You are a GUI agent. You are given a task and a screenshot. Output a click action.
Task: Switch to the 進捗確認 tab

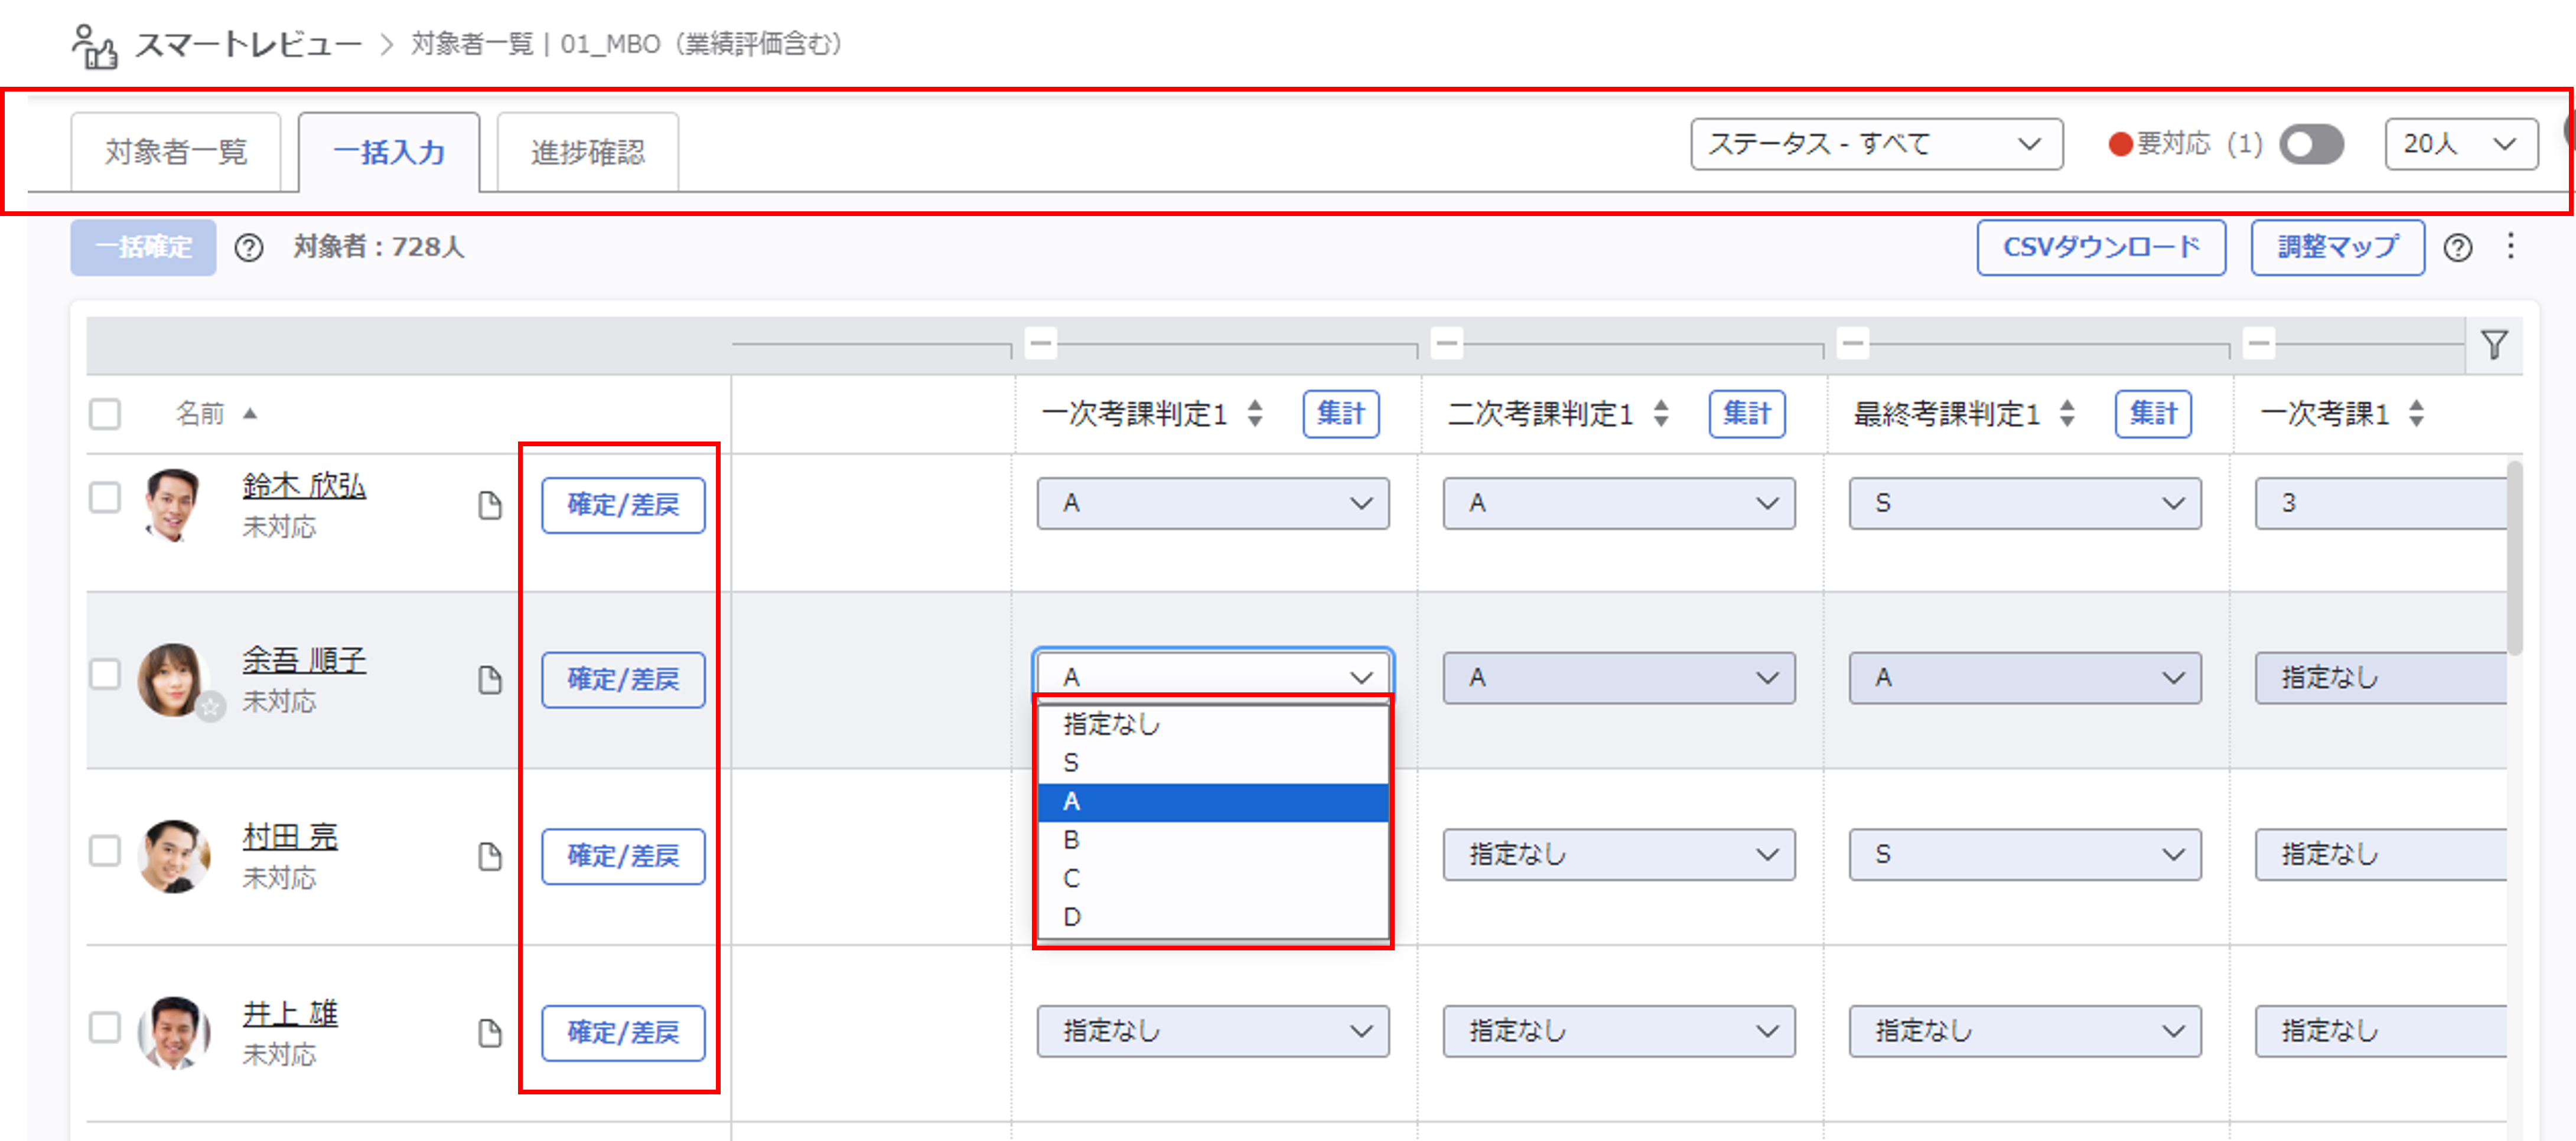588,152
